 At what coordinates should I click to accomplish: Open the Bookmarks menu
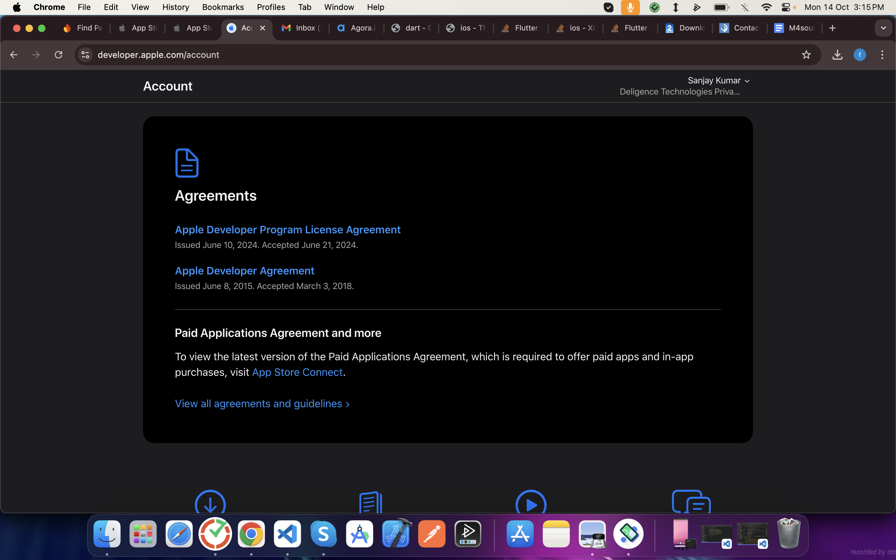click(x=223, y=7)
